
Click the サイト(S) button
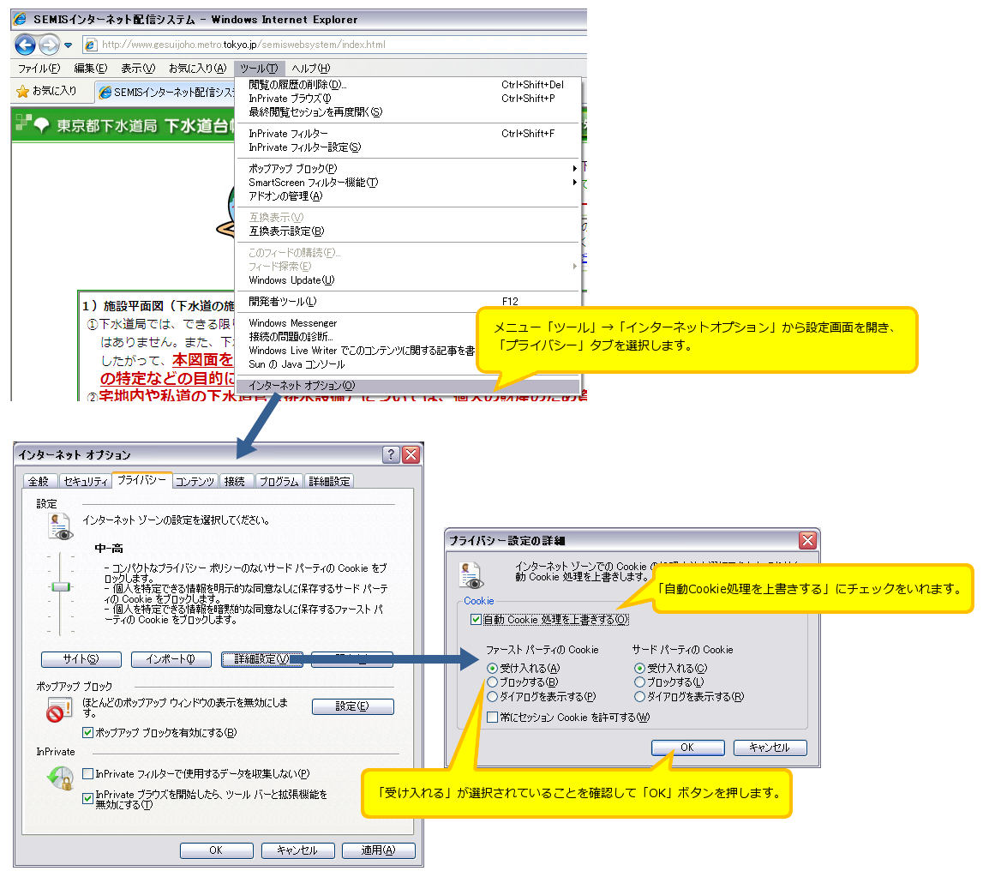tap(81, 659)
